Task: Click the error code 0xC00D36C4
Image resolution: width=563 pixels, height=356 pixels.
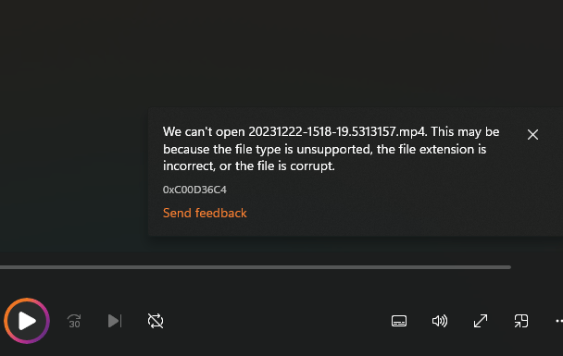Action: (194, 190)
